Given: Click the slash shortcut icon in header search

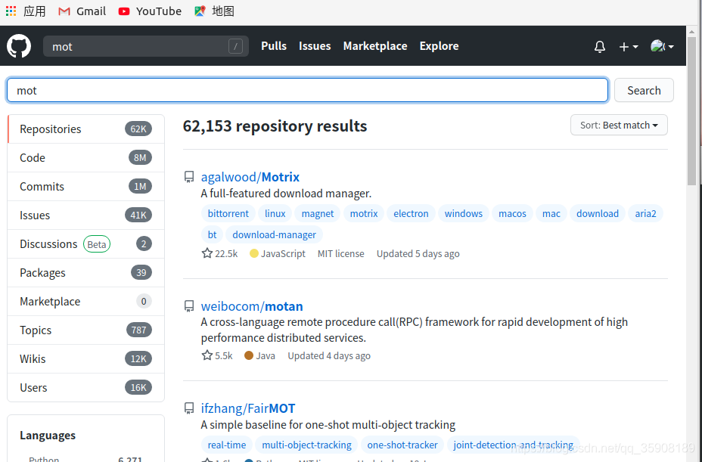Looking at the screenshot, I should click(x=235, y=46).
